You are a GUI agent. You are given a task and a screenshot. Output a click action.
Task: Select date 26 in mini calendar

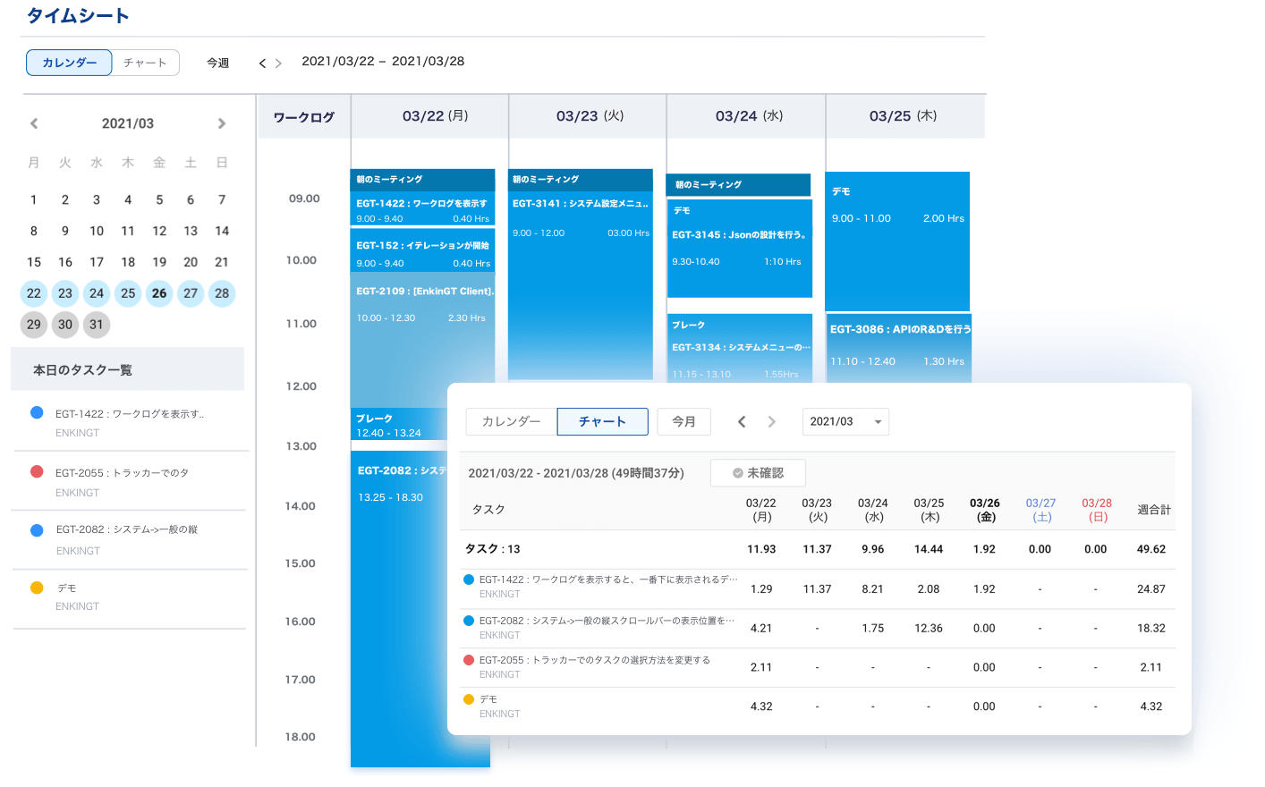tap(159, 293)
